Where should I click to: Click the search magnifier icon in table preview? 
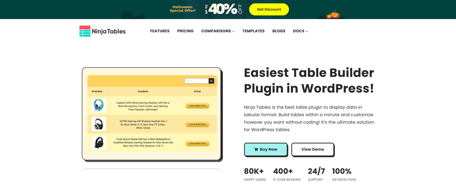(x=211, y=81)
